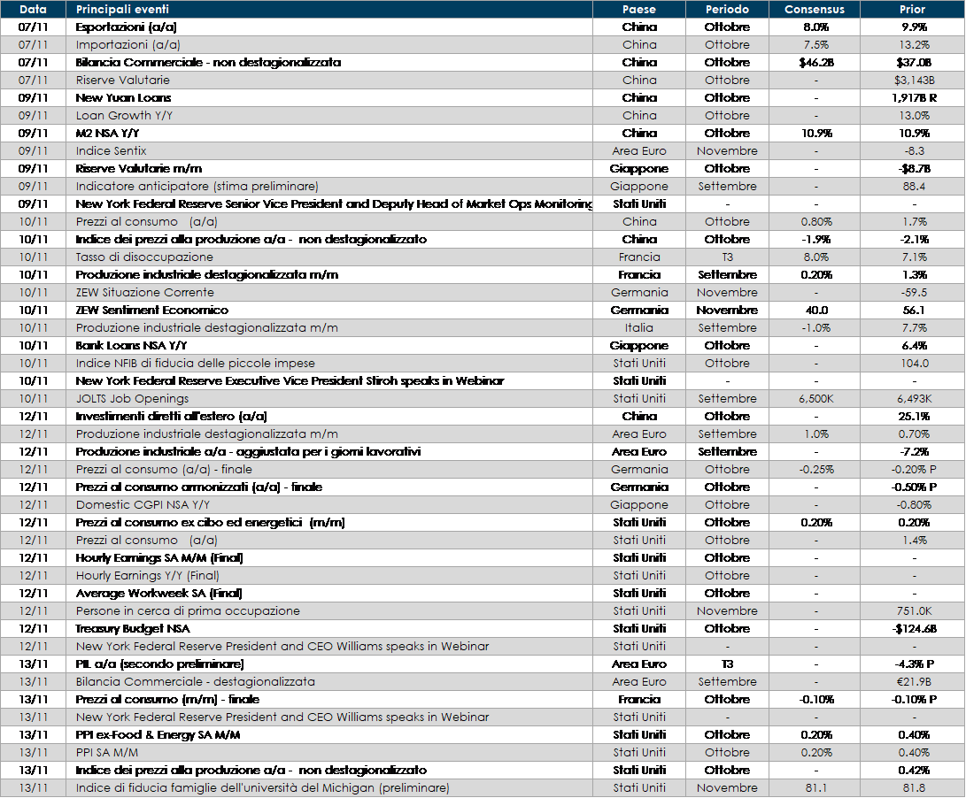Click the Indice Sentix event cell
The image size is (966, 798).
[x=112, y=151]
